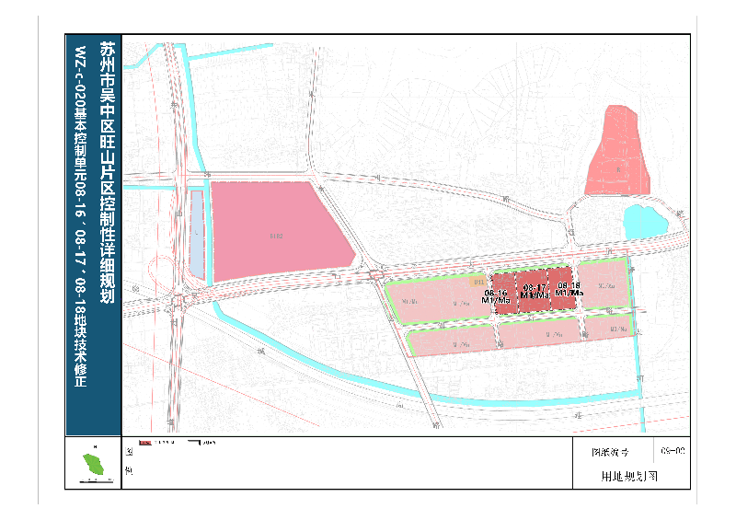This screenshot has width=736, height=520.
Task: Select the light blue strip parcel beside canal
Action: [197, 234]
